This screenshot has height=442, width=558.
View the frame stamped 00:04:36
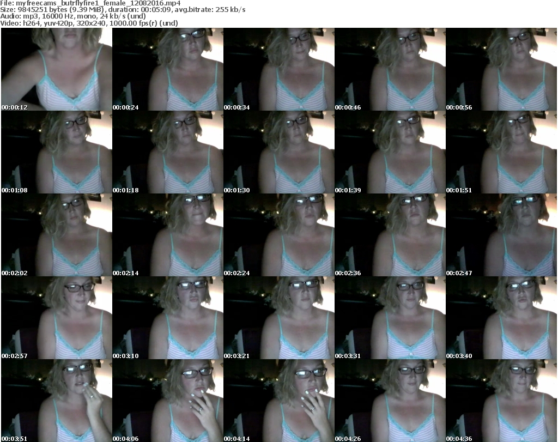click(x=501, y=401)
